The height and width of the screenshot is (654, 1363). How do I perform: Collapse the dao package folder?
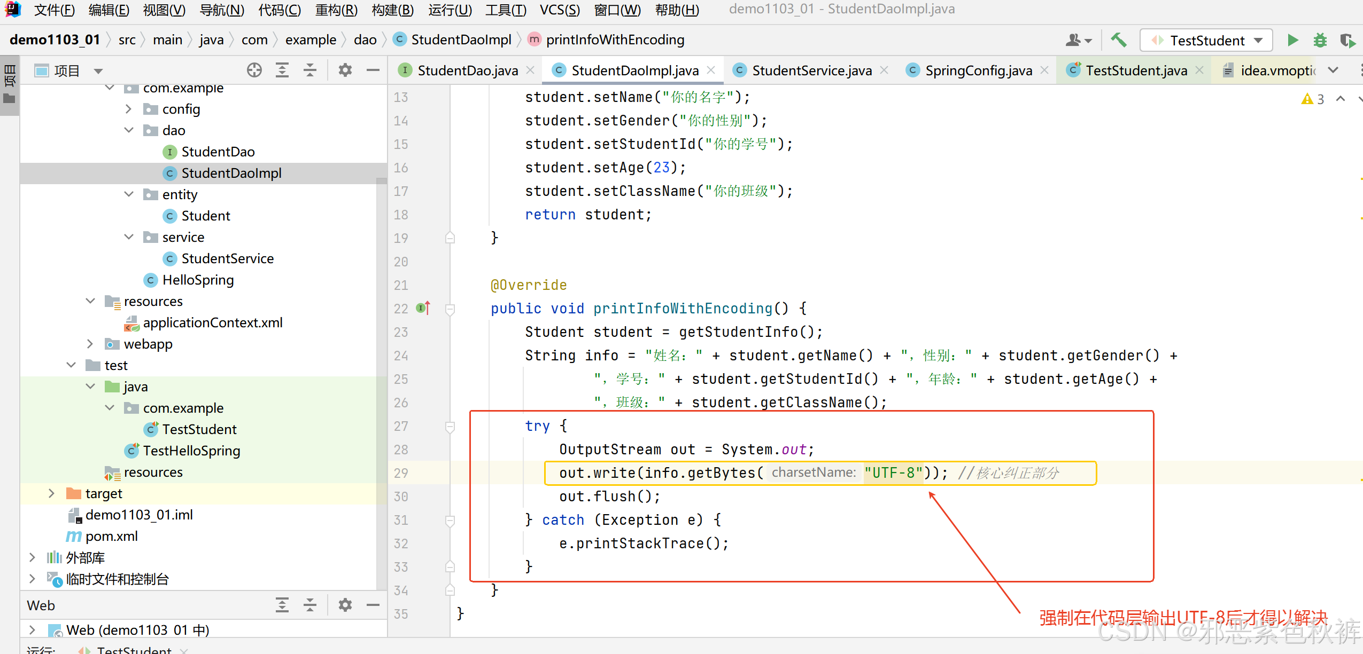[129, 130]
